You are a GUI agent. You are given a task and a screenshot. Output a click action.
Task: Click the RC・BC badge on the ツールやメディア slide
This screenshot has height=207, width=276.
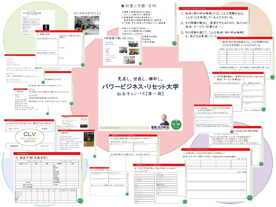pyautogui.click(x=185, y=201)
